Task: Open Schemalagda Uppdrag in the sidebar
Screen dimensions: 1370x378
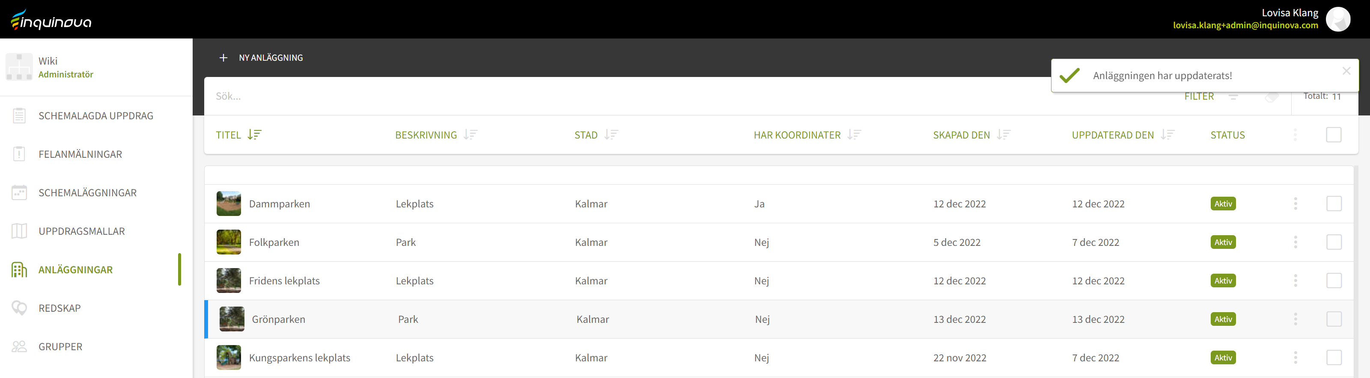Action: (96, 116)
